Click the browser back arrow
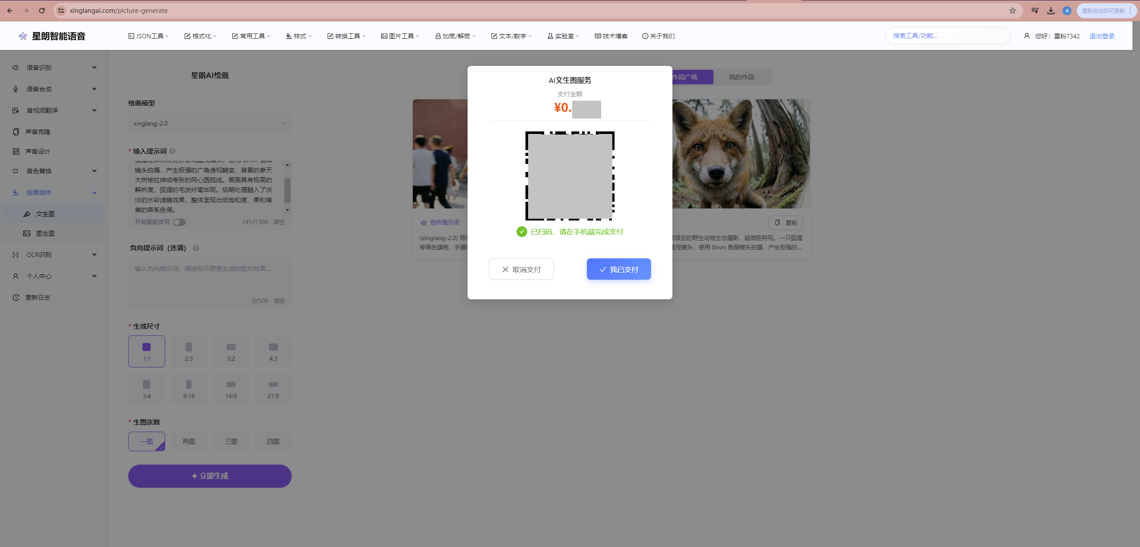 10,11
